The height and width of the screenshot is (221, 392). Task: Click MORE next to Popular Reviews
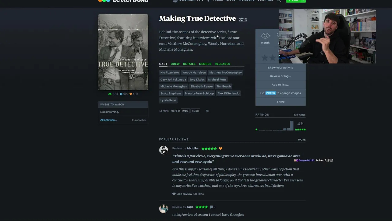(x=302, y=140)
